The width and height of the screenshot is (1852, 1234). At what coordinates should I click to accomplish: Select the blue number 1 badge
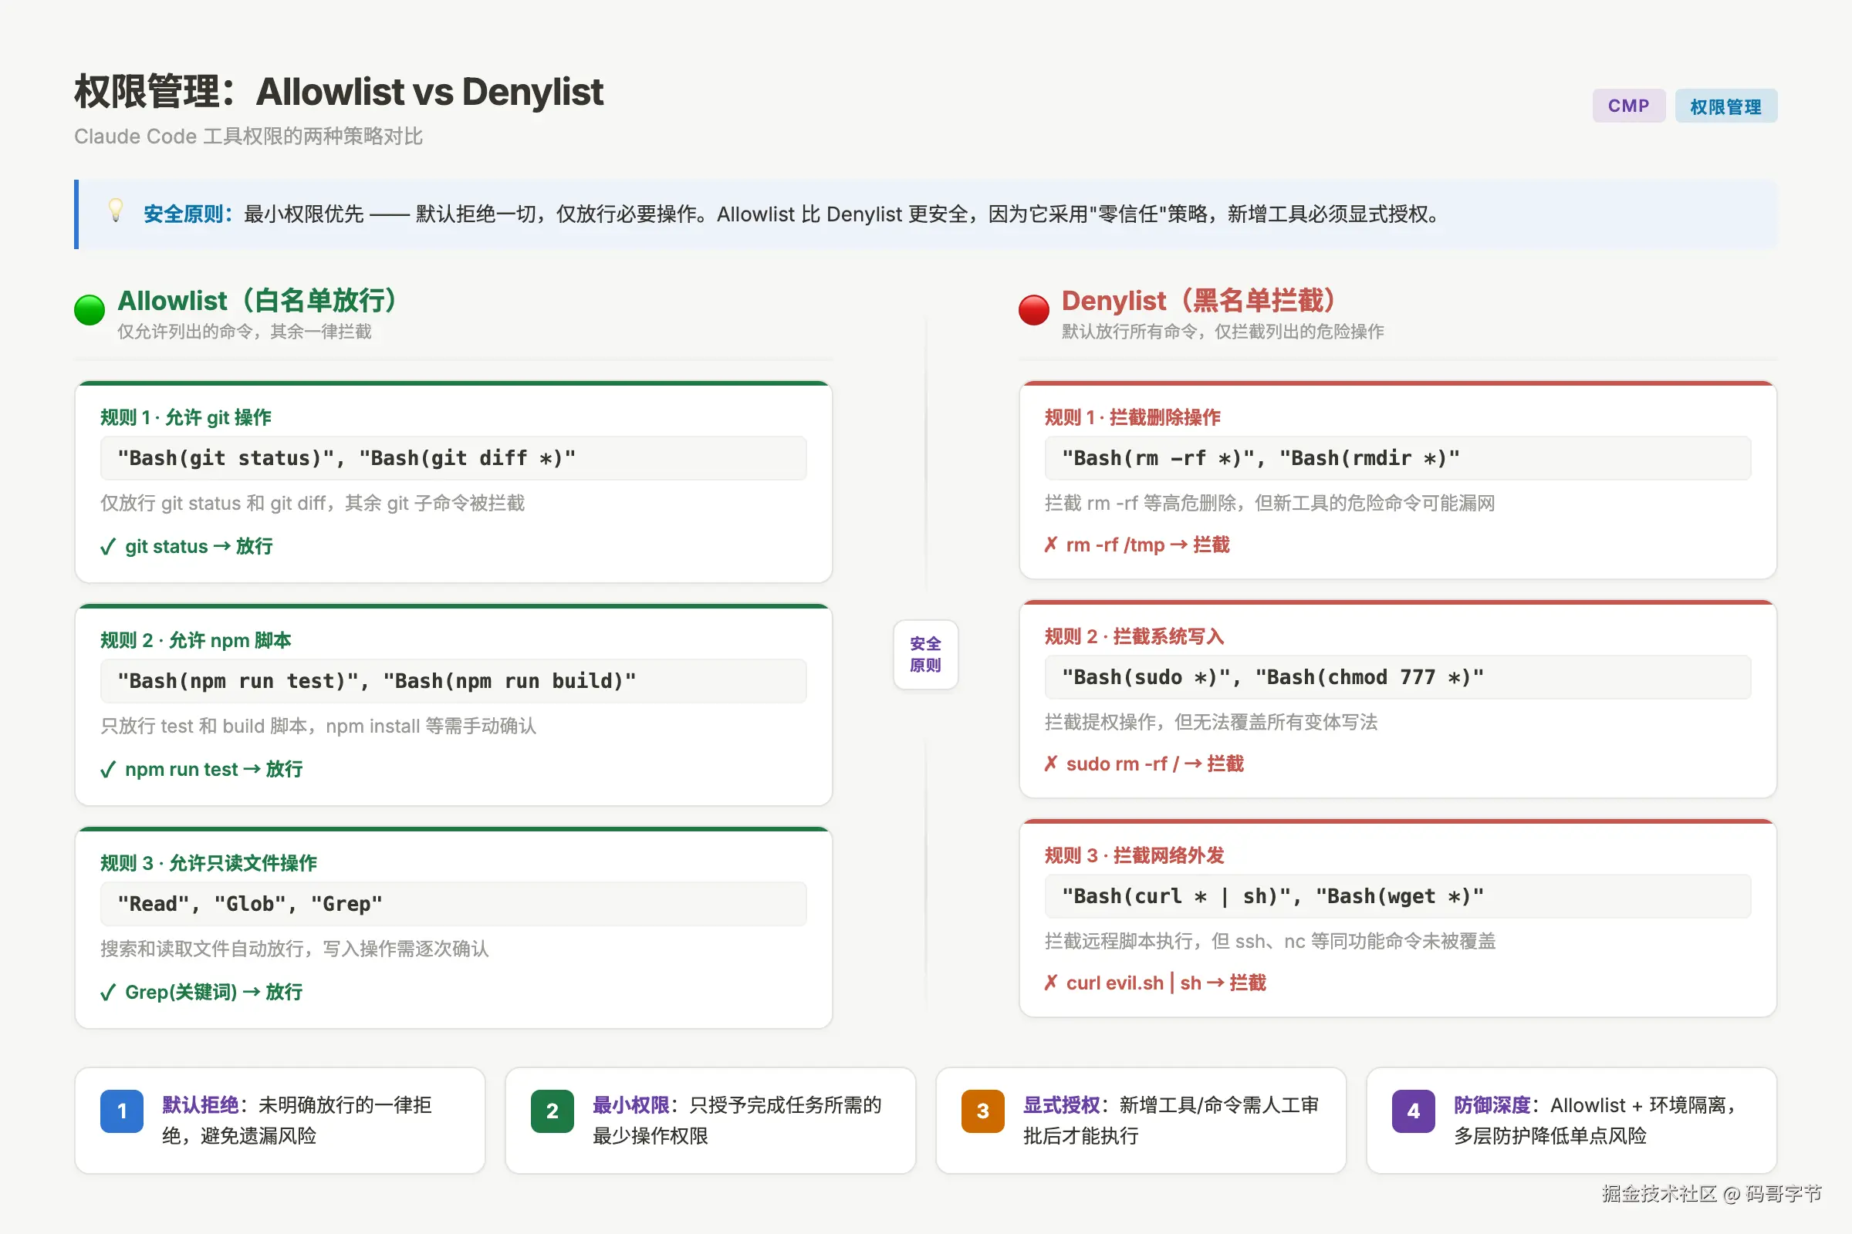(122, 1111)
